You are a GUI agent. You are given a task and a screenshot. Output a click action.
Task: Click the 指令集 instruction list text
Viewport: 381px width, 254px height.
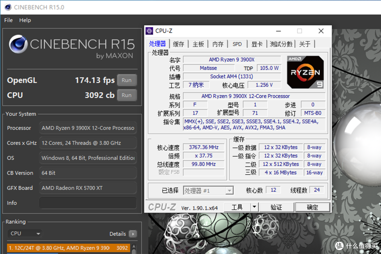click(x=254, y=125)
